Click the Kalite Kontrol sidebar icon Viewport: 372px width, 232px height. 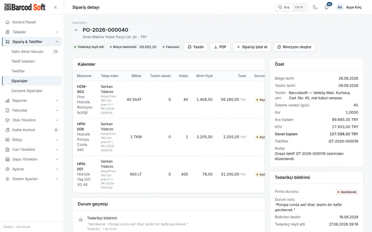click(8, 130)
